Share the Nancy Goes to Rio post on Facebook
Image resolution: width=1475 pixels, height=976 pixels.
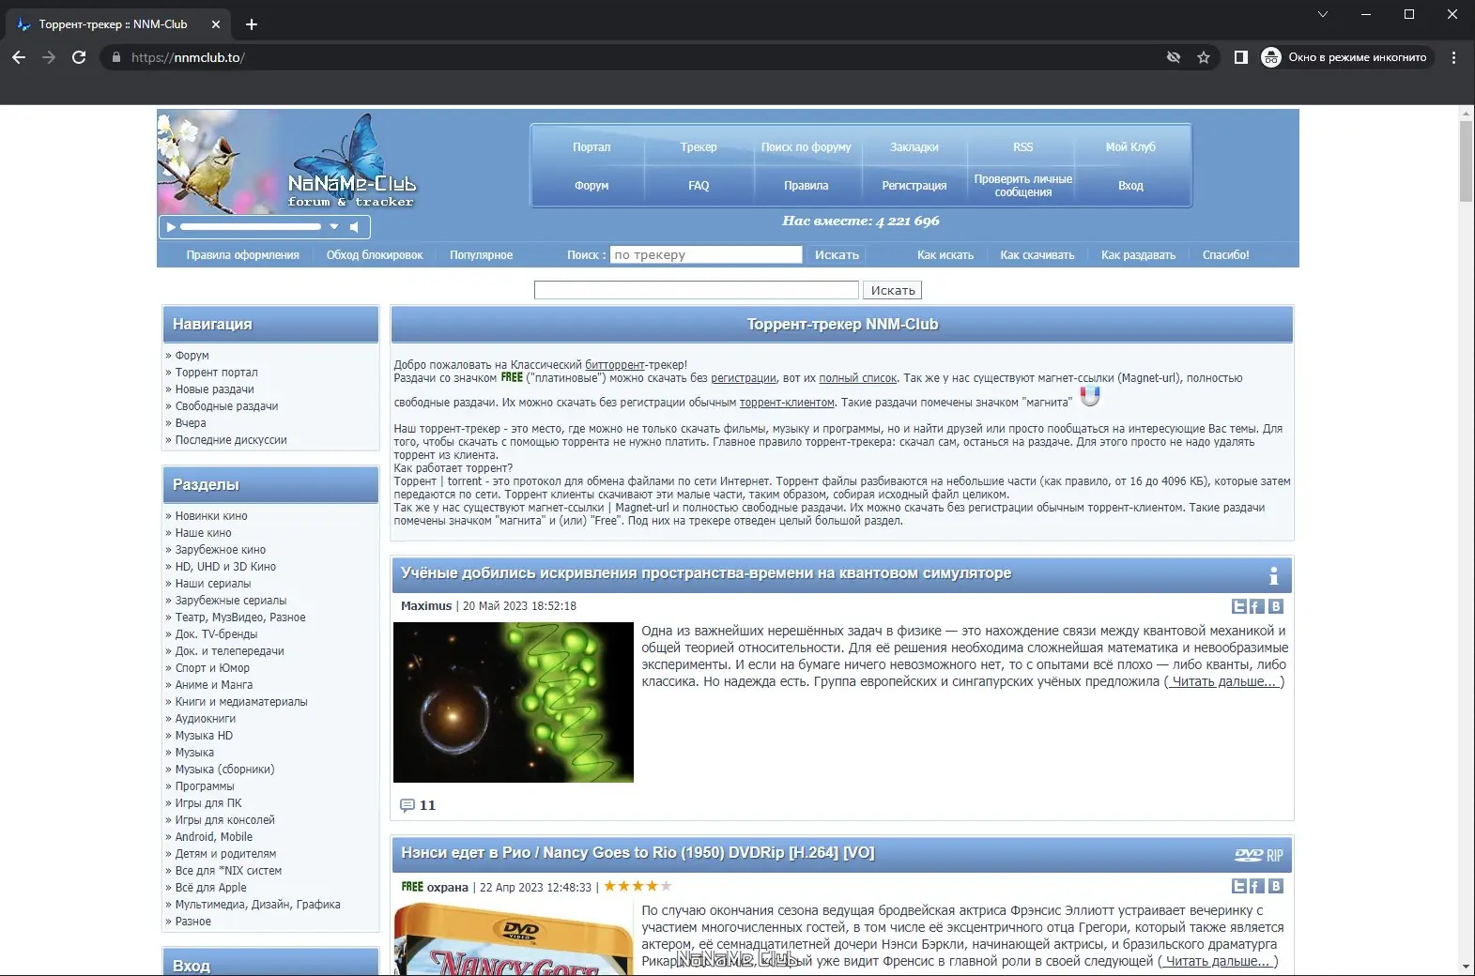coord(1257,886)
